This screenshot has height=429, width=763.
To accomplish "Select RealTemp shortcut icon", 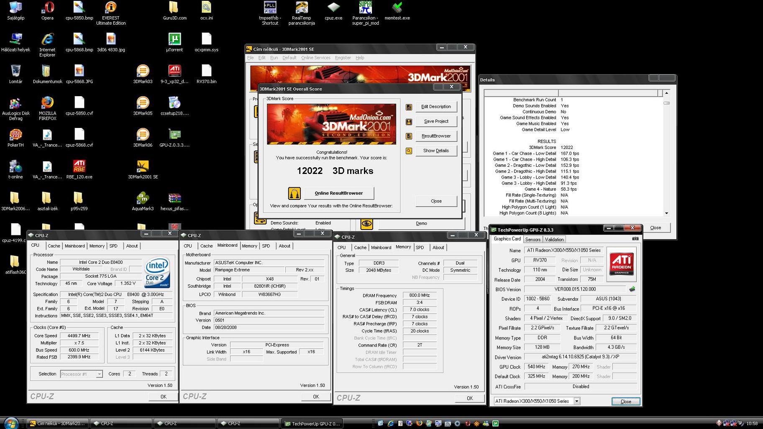I will click(302, 13).
